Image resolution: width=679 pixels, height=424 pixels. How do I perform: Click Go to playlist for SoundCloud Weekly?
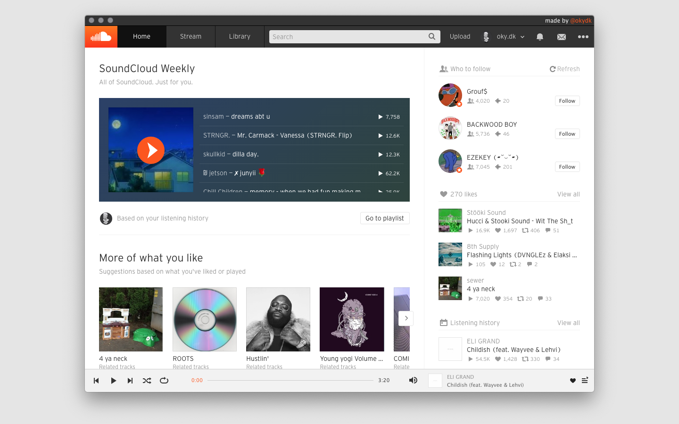click(385, 218)
